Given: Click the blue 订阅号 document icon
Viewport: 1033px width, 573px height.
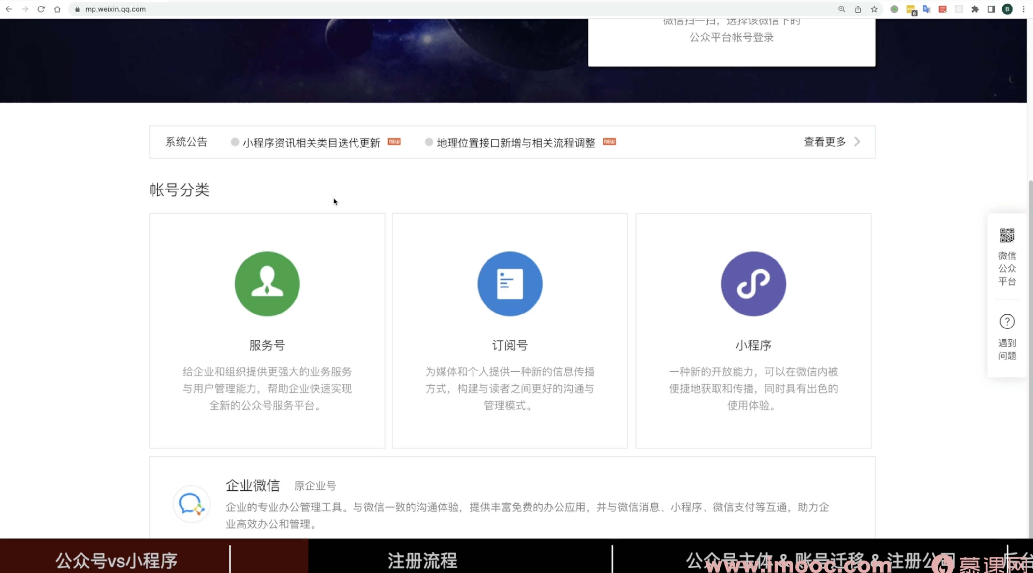Looking at the screenshot, I should [x=510, y=284].
